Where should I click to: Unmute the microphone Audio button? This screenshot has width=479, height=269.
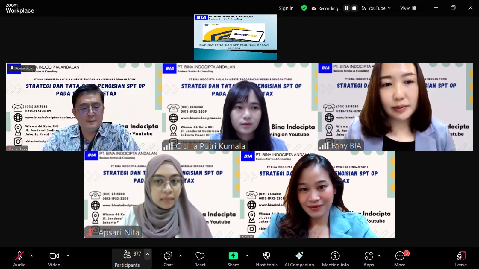[19, 259]
